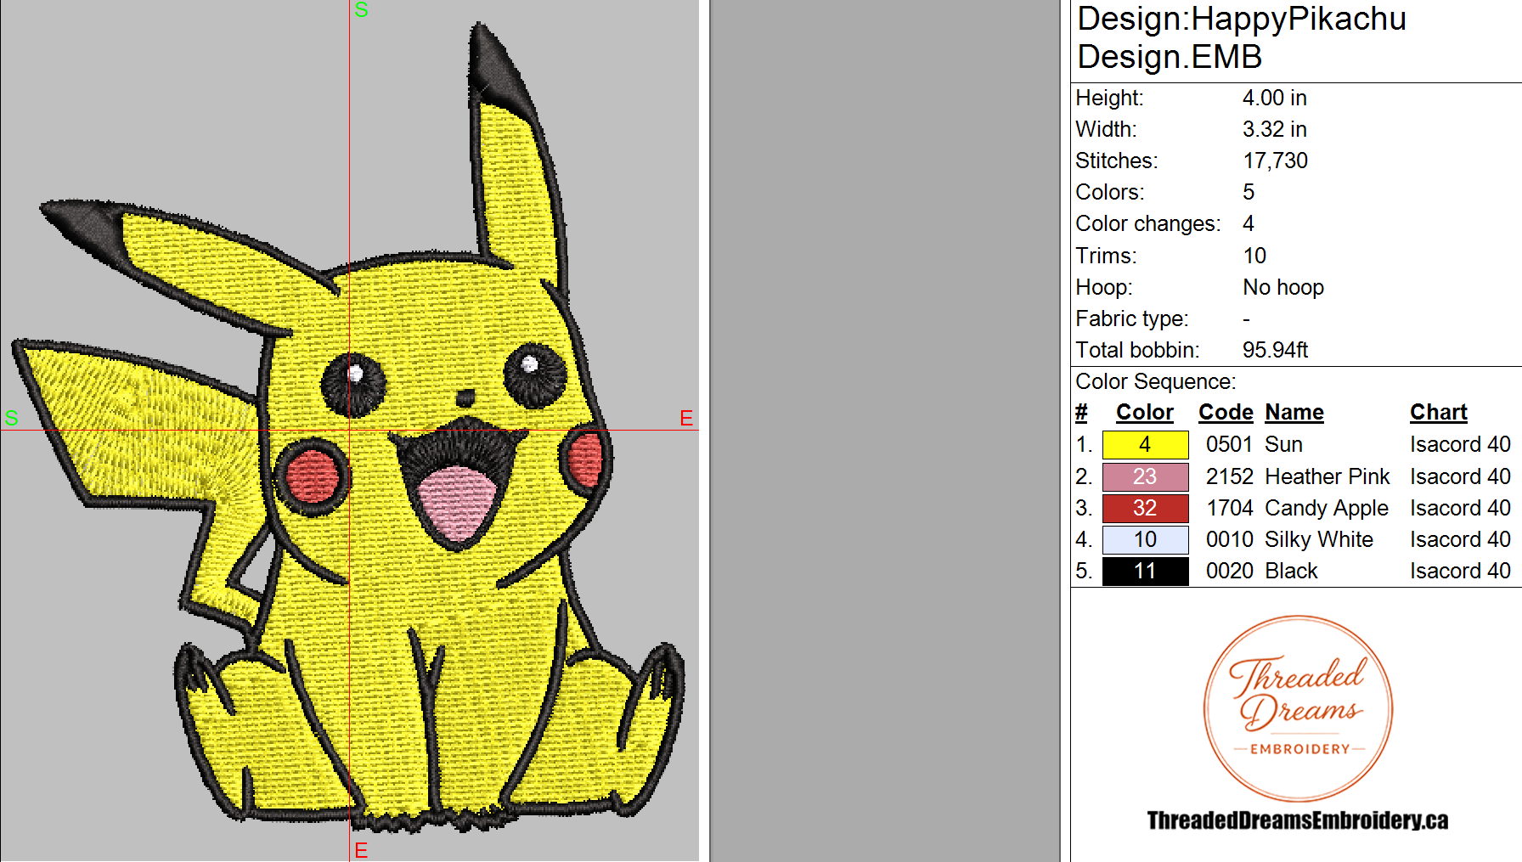The image size is (1522, 862).
Task: Click the total bobbin value '95.94ft'
Action: pyautogui.click(x=1275, y=350)
